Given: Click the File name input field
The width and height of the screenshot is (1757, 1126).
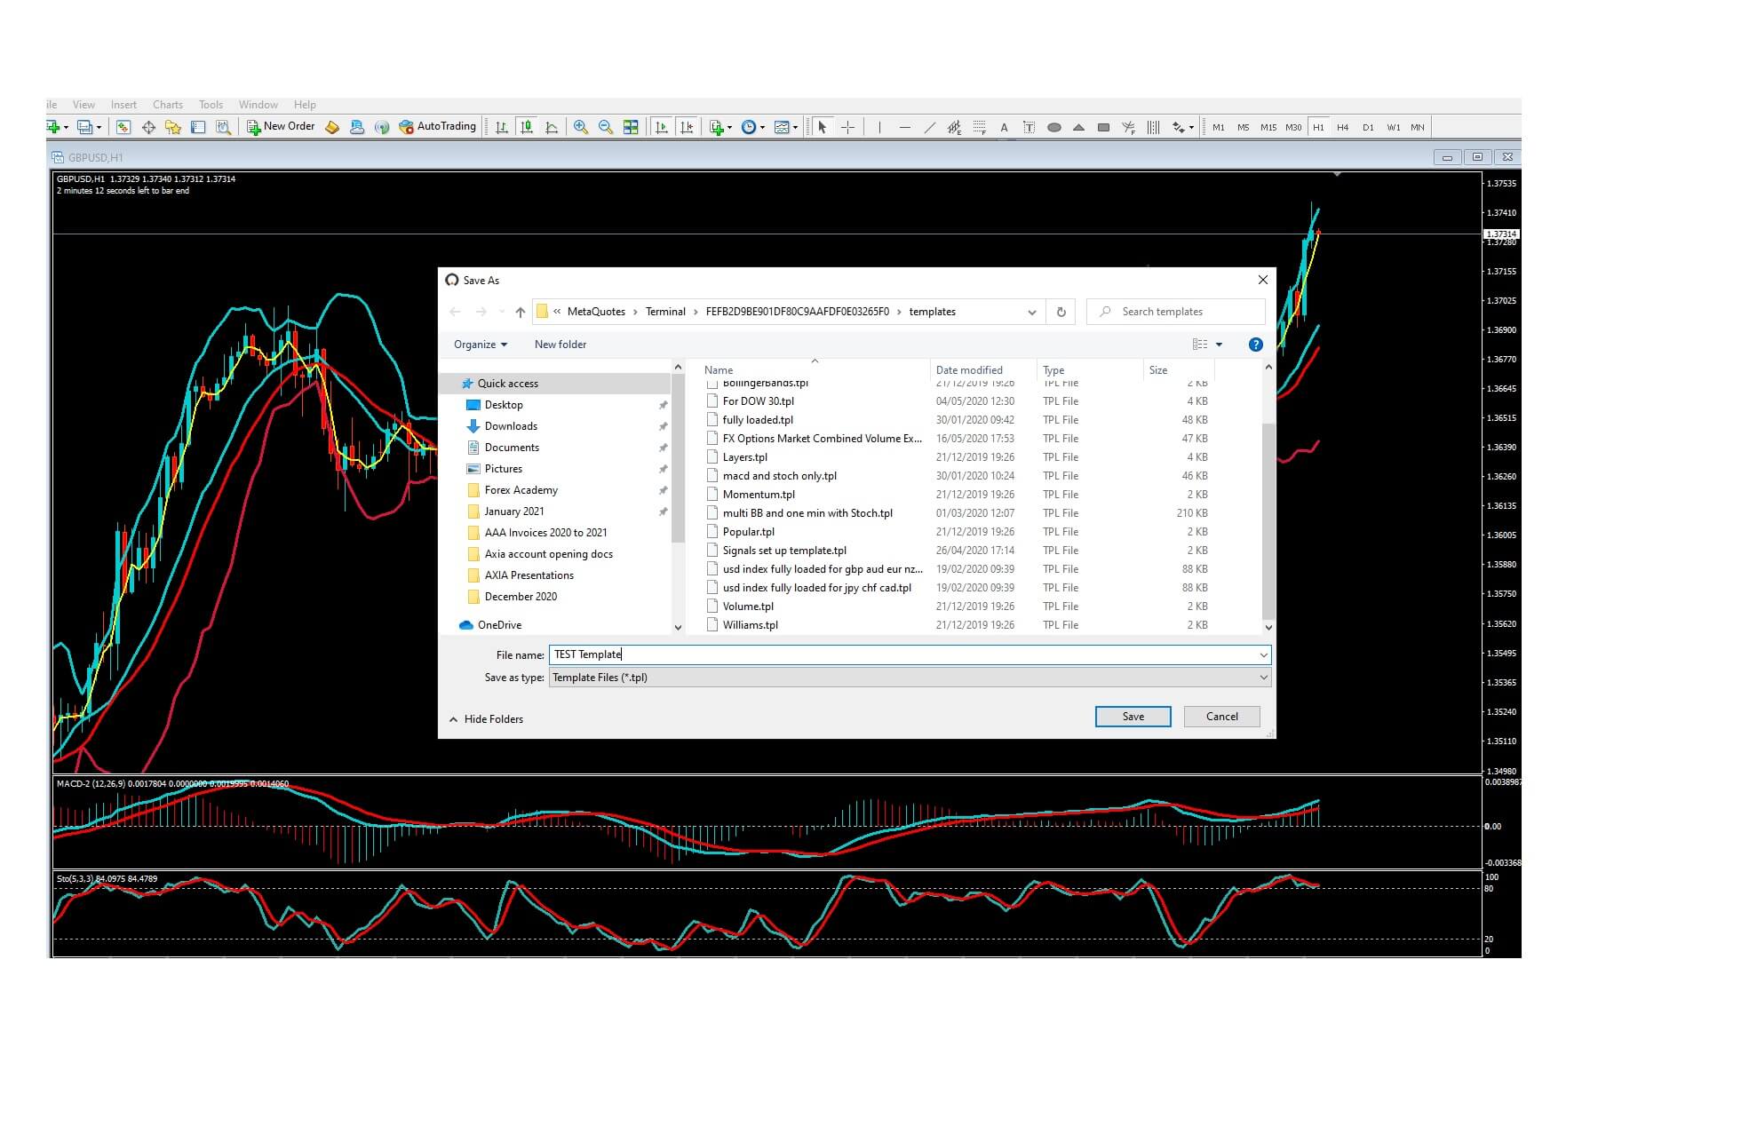Looking at the screenshot, I should tap(910, 654).
